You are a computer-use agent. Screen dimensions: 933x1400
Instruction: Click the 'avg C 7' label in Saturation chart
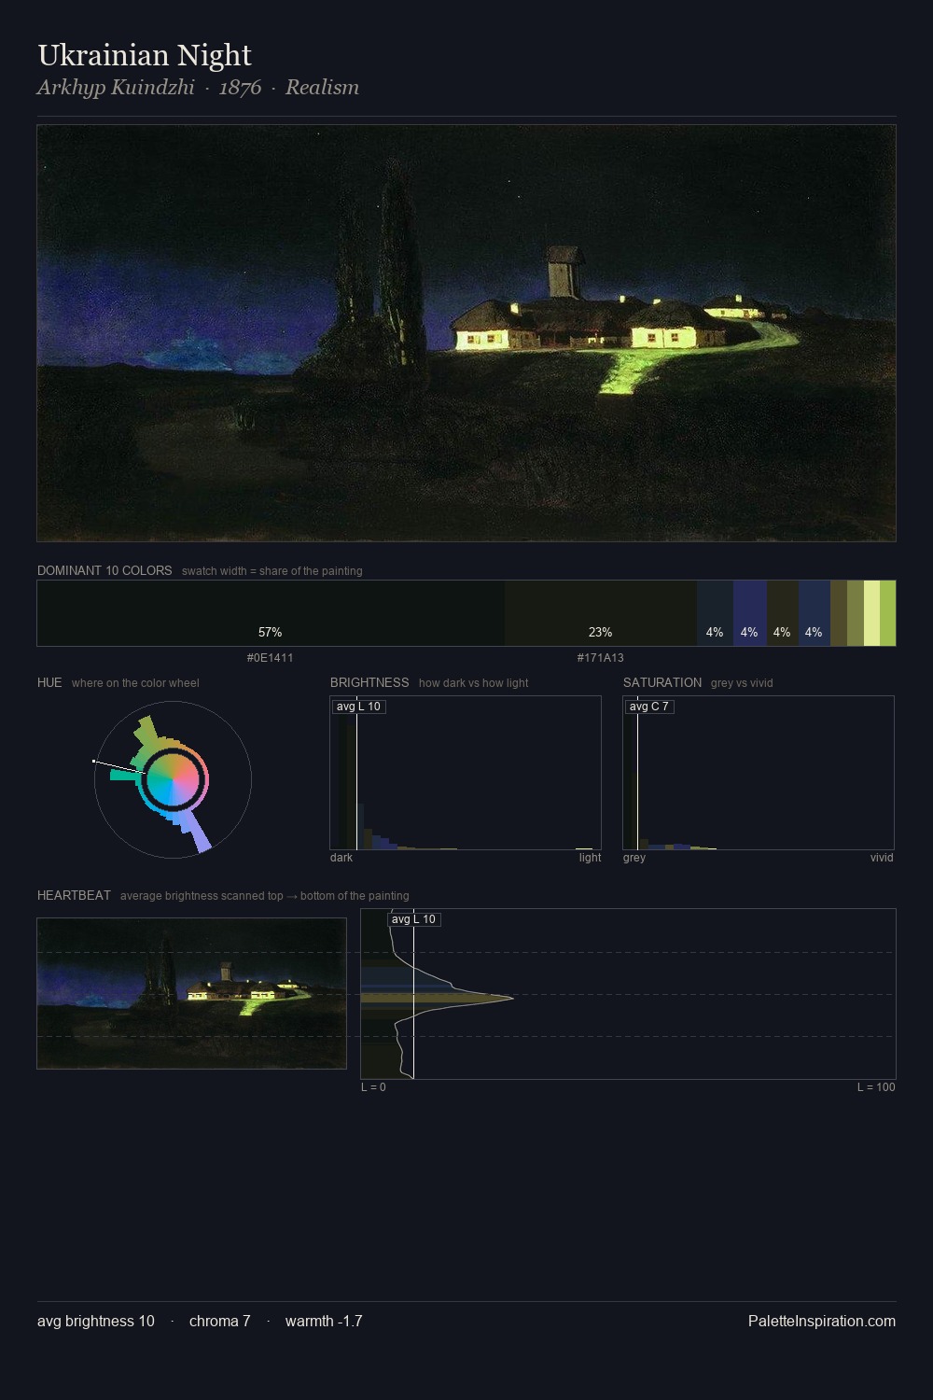(x=649, y=707)
